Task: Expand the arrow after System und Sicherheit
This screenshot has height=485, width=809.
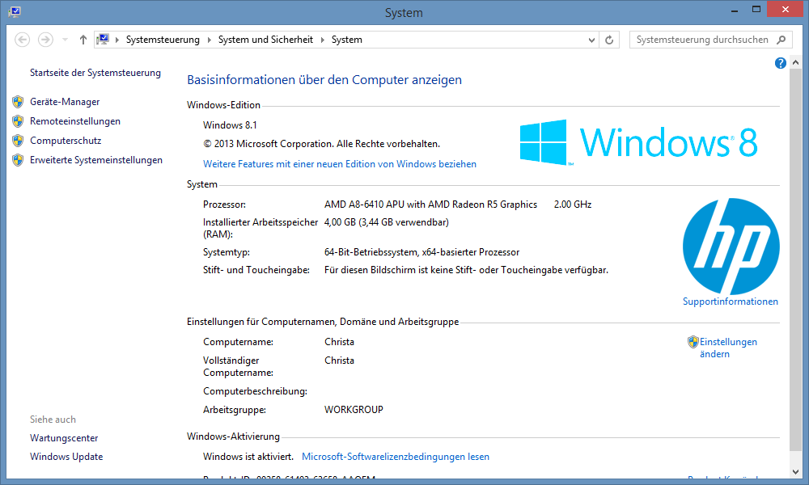Action: [323, 40]
